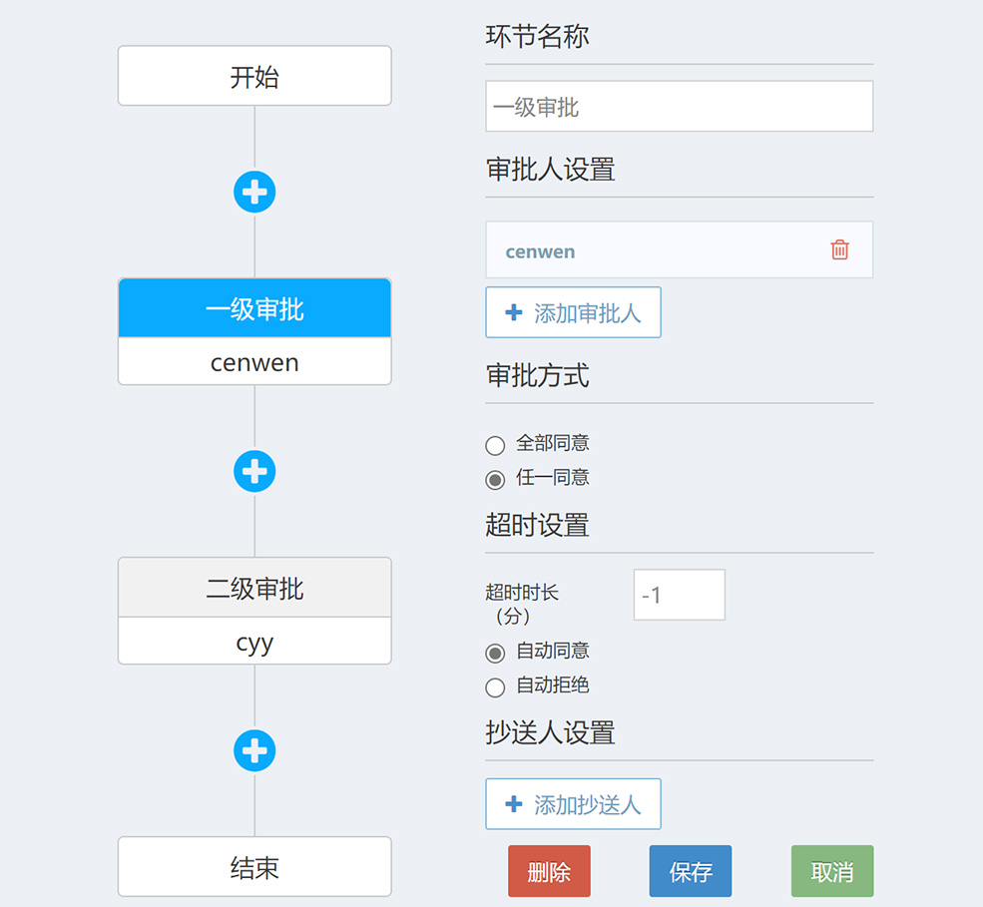Click the 开始 node in flowchart

[254, 76]
